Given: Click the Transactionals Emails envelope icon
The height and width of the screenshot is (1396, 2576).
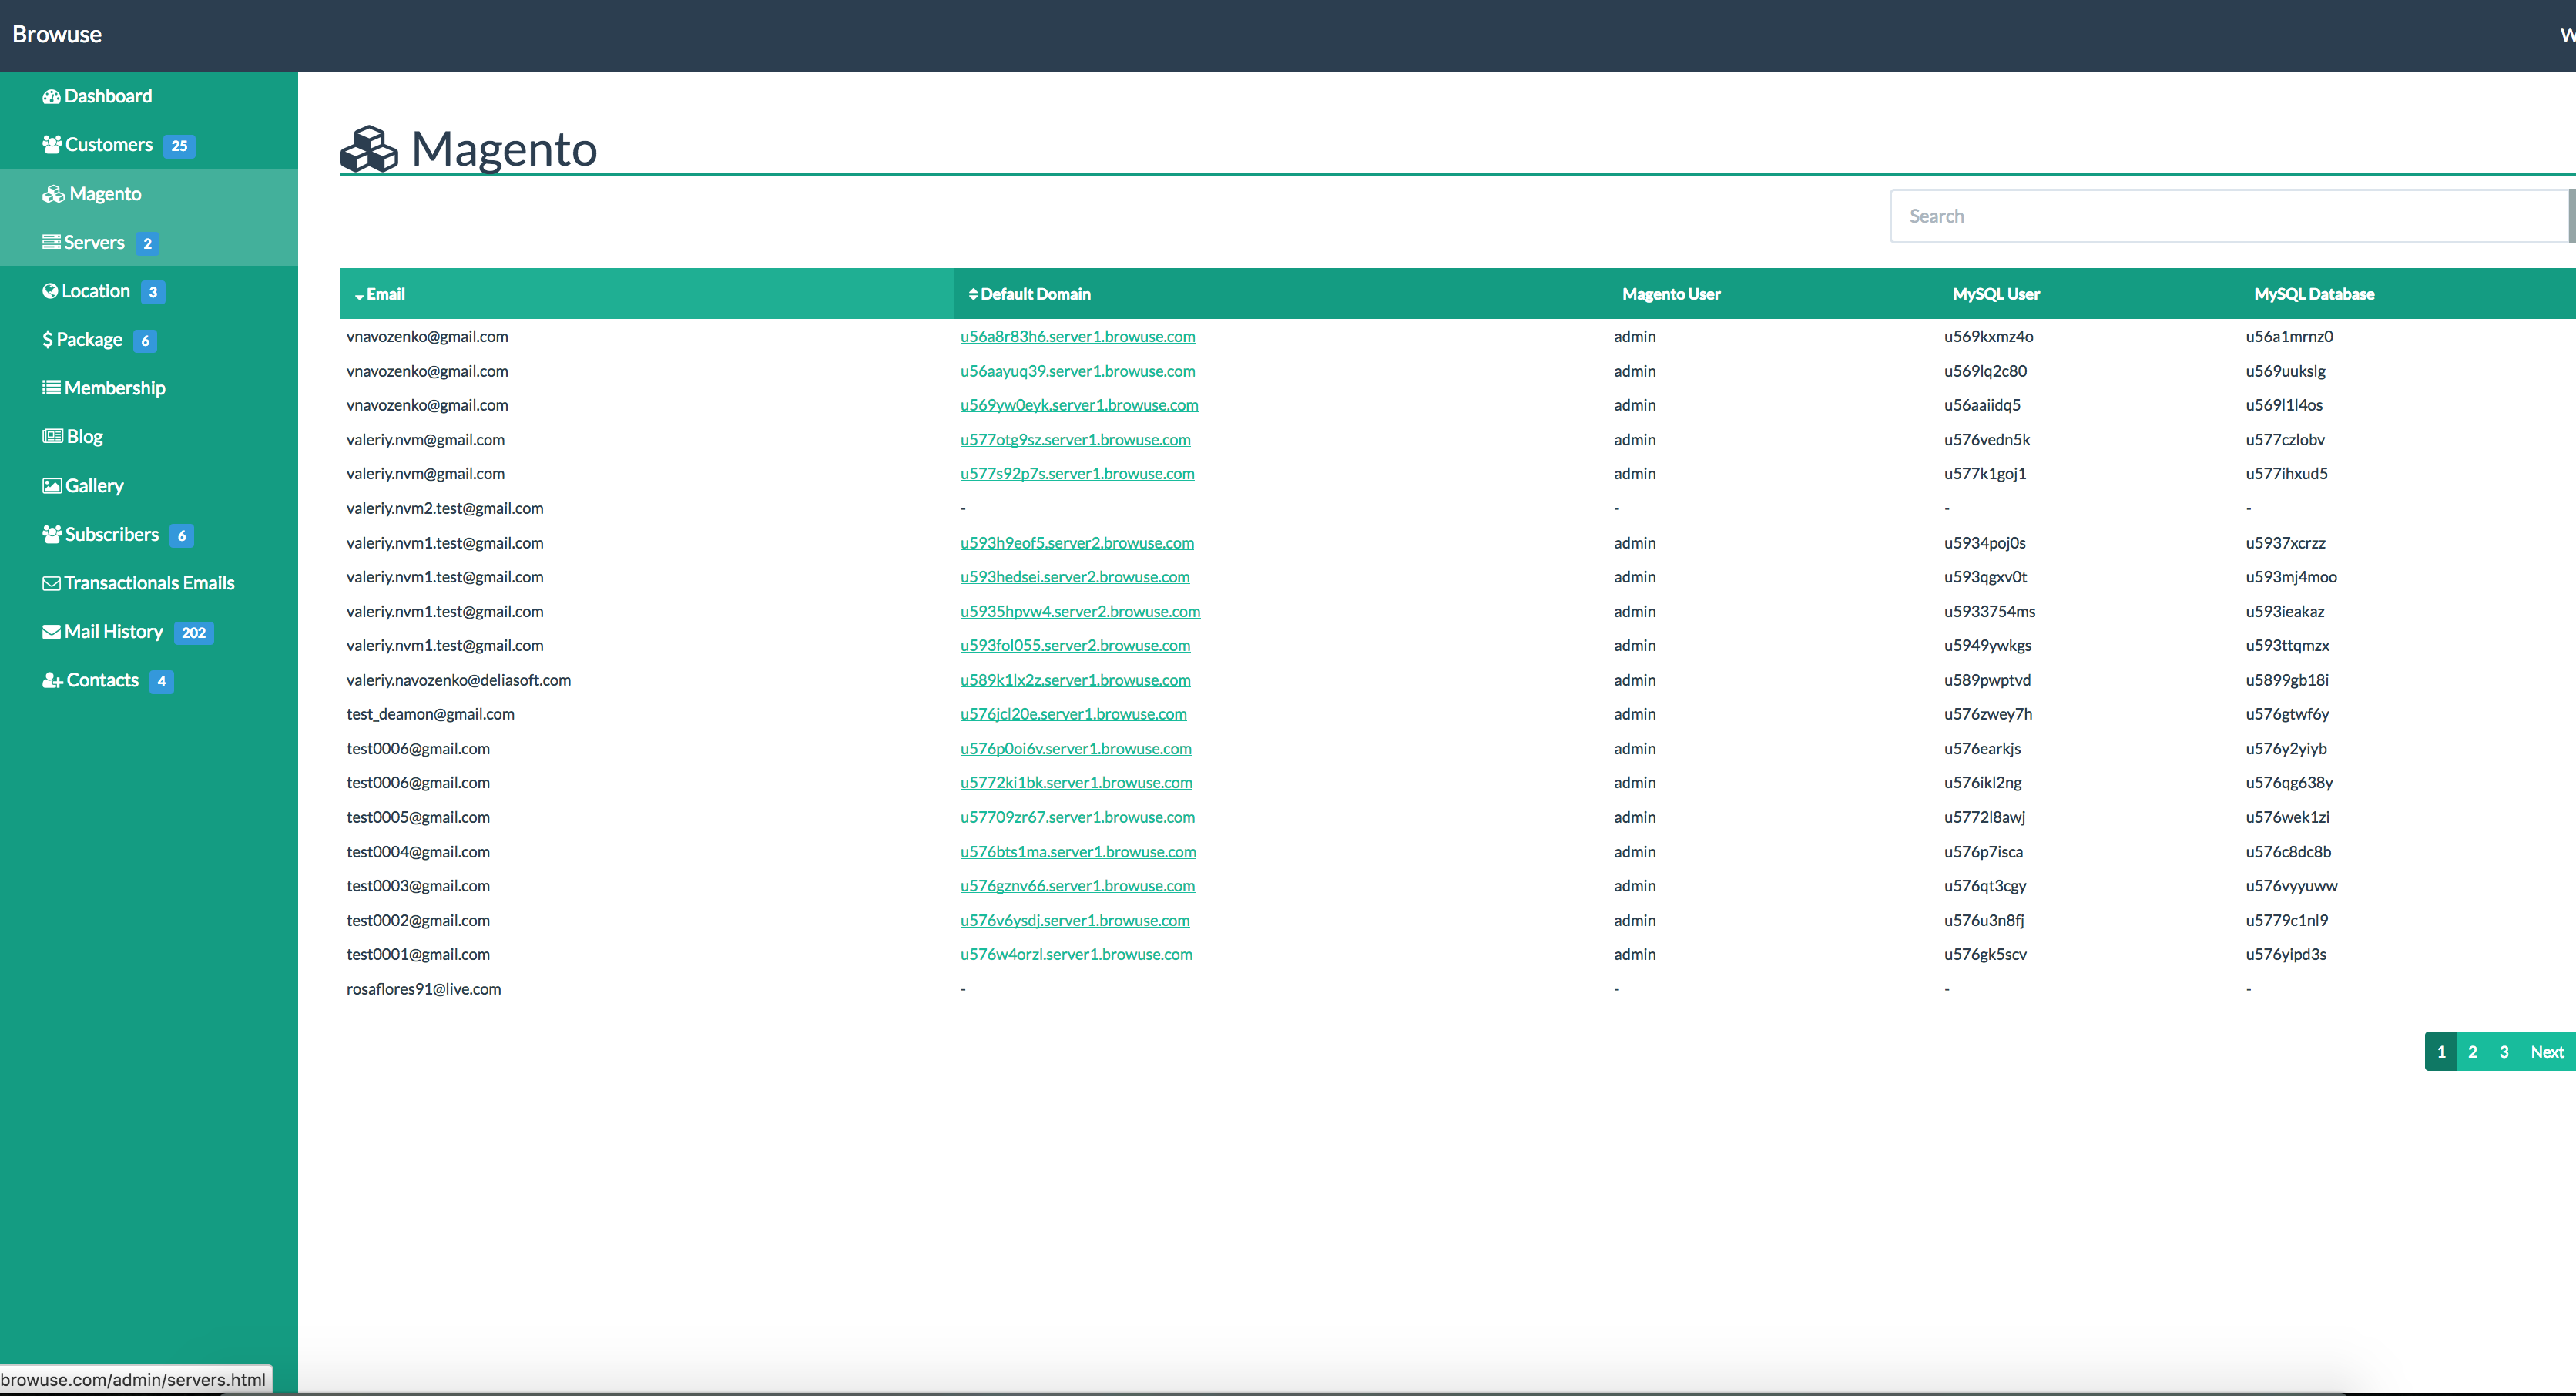Looking at the screenshot, I should click(x=51, y=583).
